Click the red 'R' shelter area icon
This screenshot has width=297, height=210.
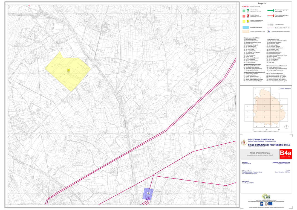pyautogui.click(x=248, y=16)
